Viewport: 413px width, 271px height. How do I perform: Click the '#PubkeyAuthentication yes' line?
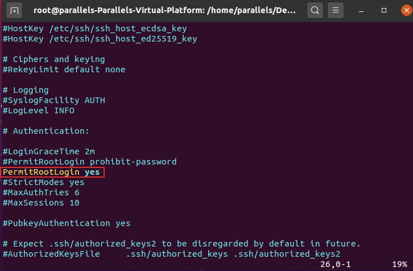[x=66, y=223]
